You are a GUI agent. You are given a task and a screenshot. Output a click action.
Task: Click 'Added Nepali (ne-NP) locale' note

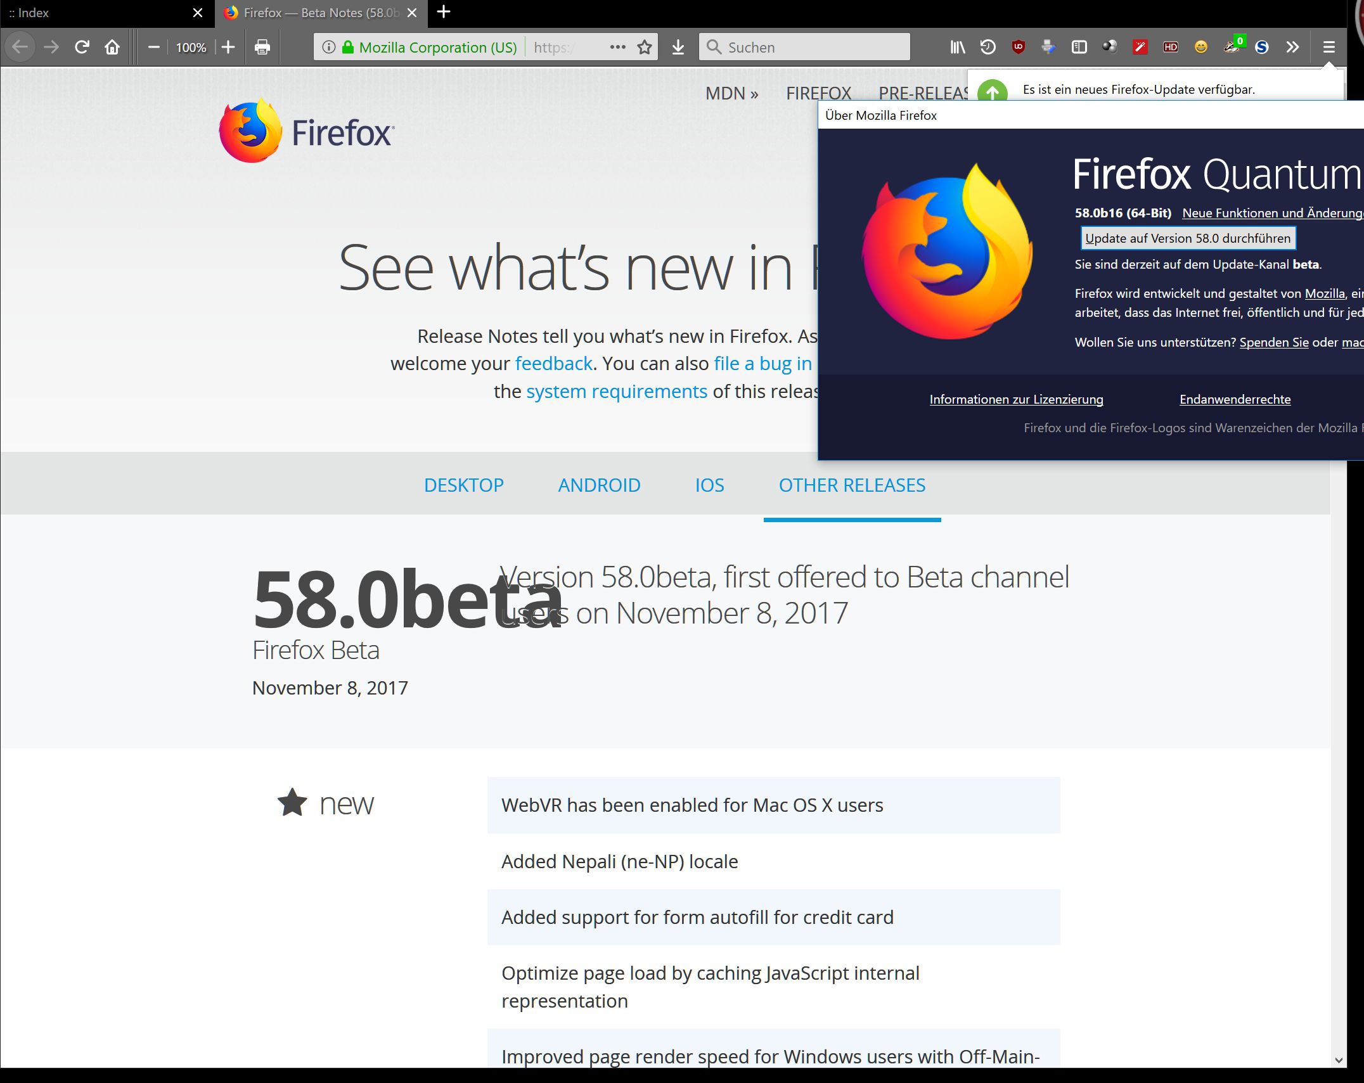point(619,862)
